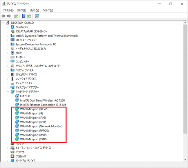
Task: Click the ディスプレイ アダプター icon
Action: point(13,87)
